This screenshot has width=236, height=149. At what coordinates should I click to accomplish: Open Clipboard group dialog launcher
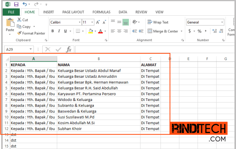[x=46, y=40]
